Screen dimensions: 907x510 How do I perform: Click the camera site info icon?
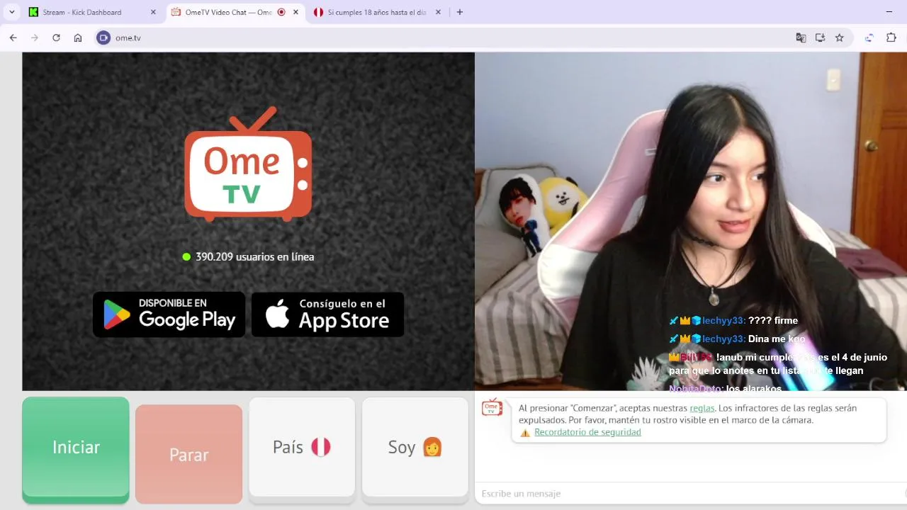click(x=103, y=38)
